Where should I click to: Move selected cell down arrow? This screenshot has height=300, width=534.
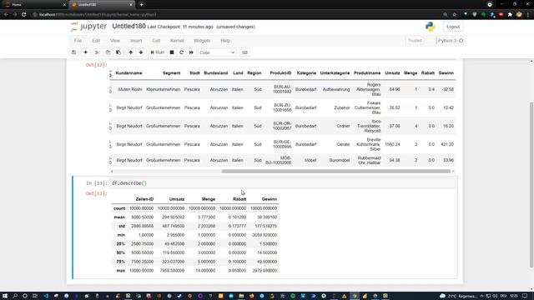(x=141, y=52)
